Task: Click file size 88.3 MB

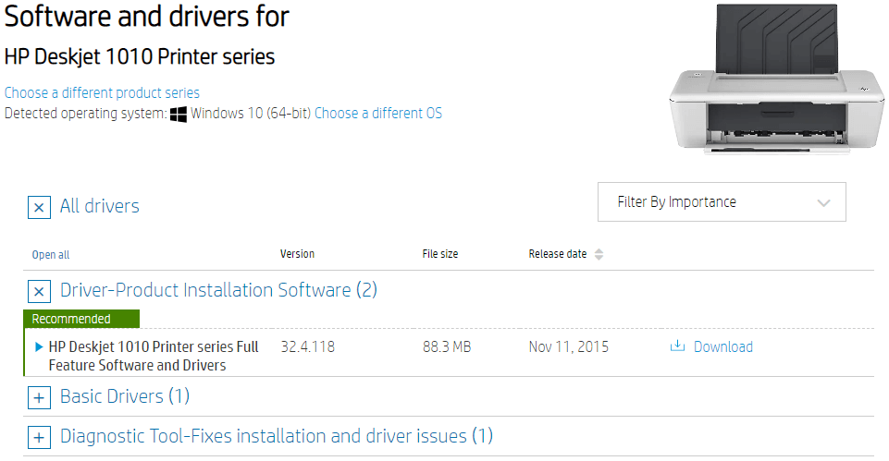Action: 447,346
